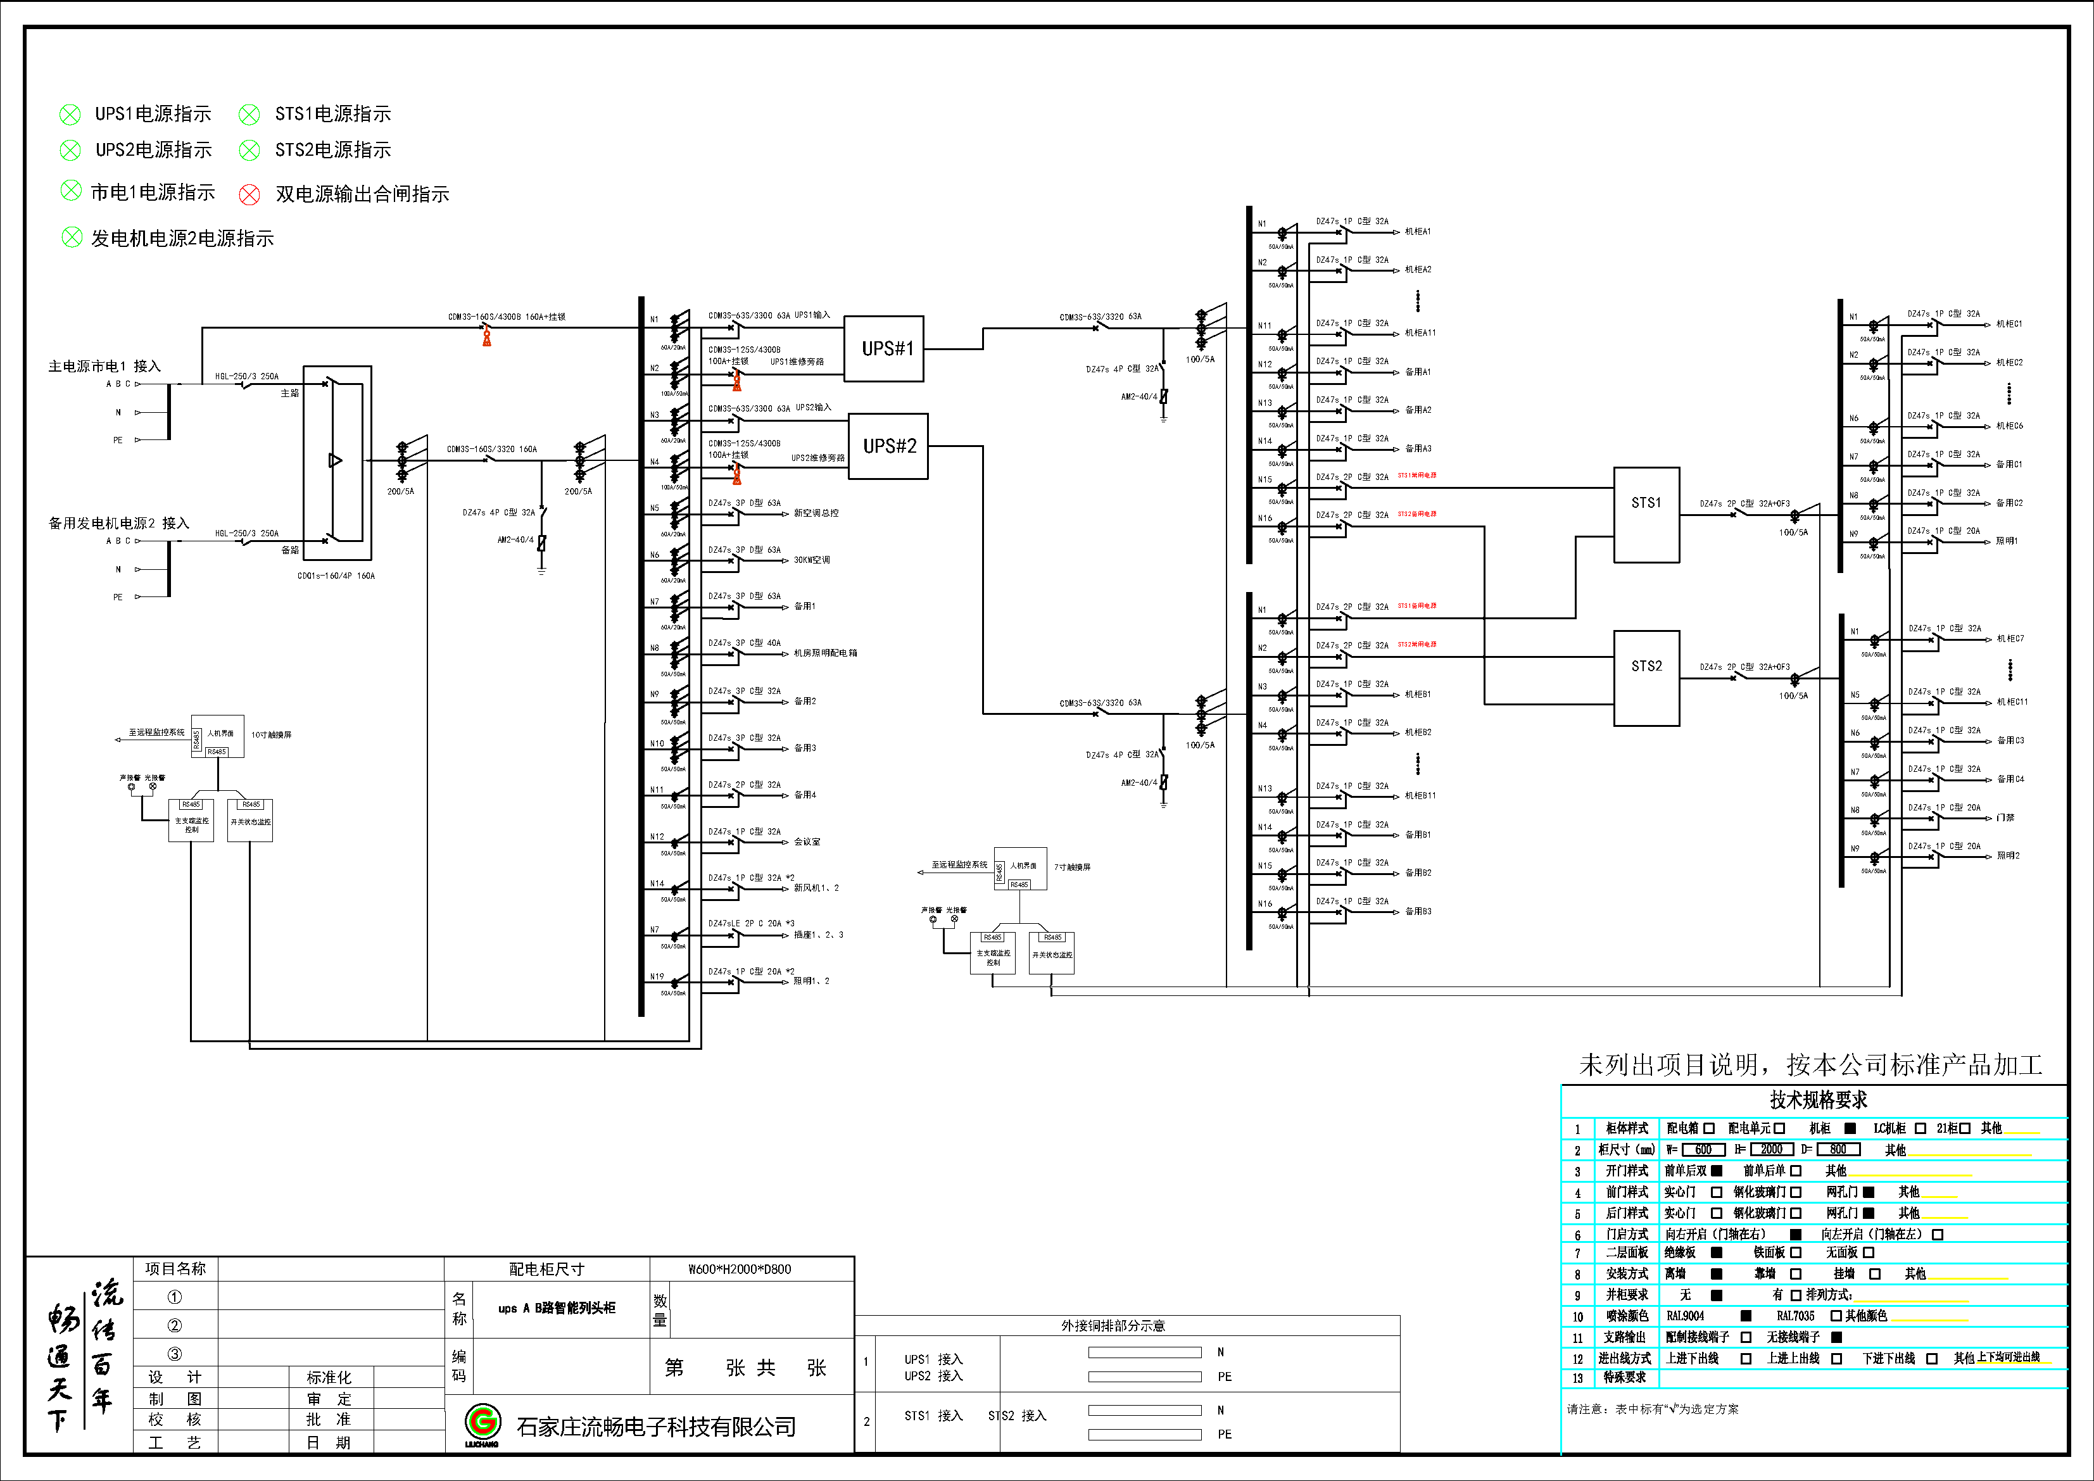Select the STS2 transfer switch block
This screenshot has width=2094, height=1481.
[1646, 677]
